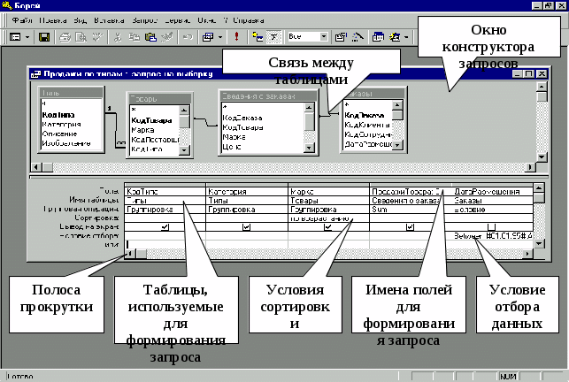Toggle 'Вывод на экран' checkbox in ПродажиТовара column
Screen dimensions: 569x382
tap(410, 227)
